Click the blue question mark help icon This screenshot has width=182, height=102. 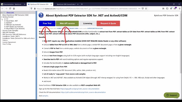point(41,15)
